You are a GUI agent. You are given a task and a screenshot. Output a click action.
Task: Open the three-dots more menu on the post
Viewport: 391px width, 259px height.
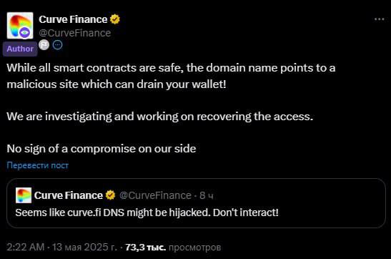(379, 19)
